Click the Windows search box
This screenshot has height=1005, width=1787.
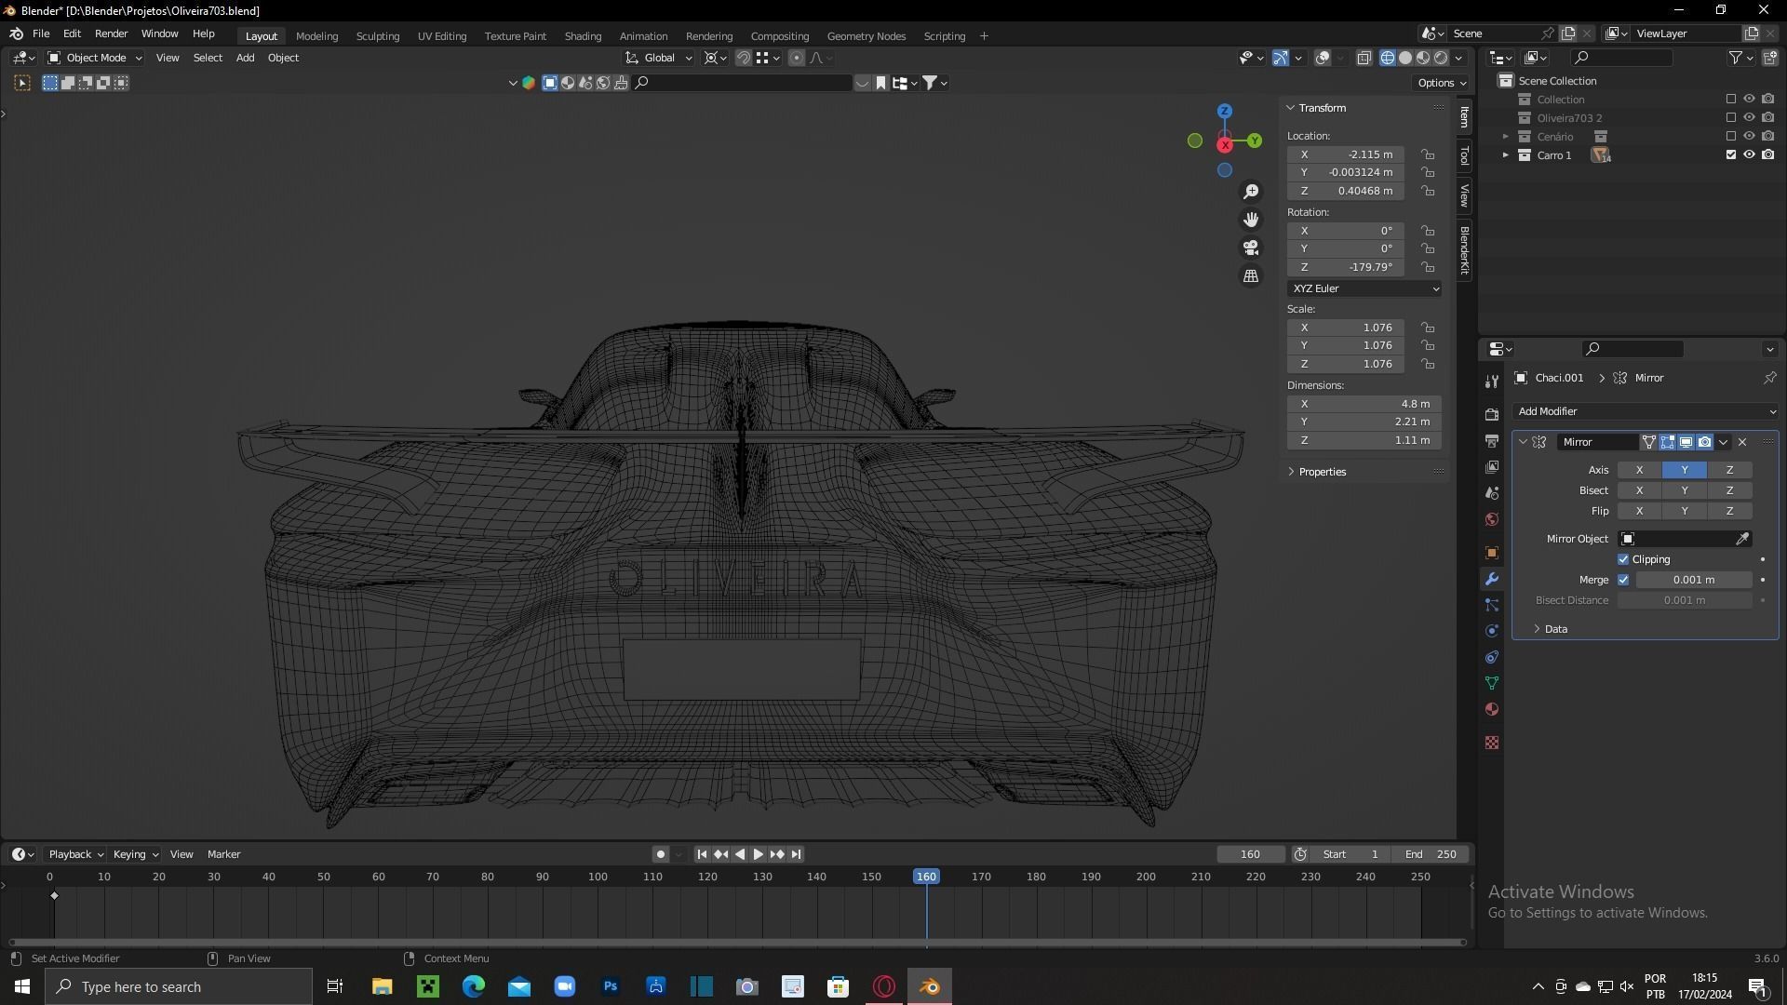pyautogui.click(x=179, y=986)
